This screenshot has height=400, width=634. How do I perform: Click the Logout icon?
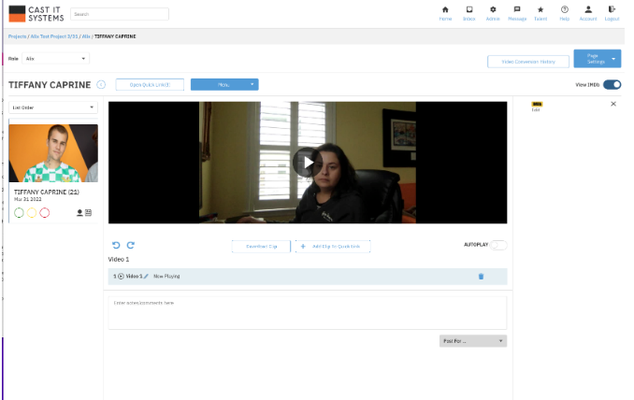(x=612, y=9)
